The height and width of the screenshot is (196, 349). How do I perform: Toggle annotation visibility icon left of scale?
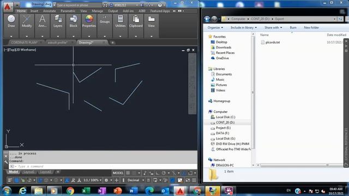[x=67, y=180]
